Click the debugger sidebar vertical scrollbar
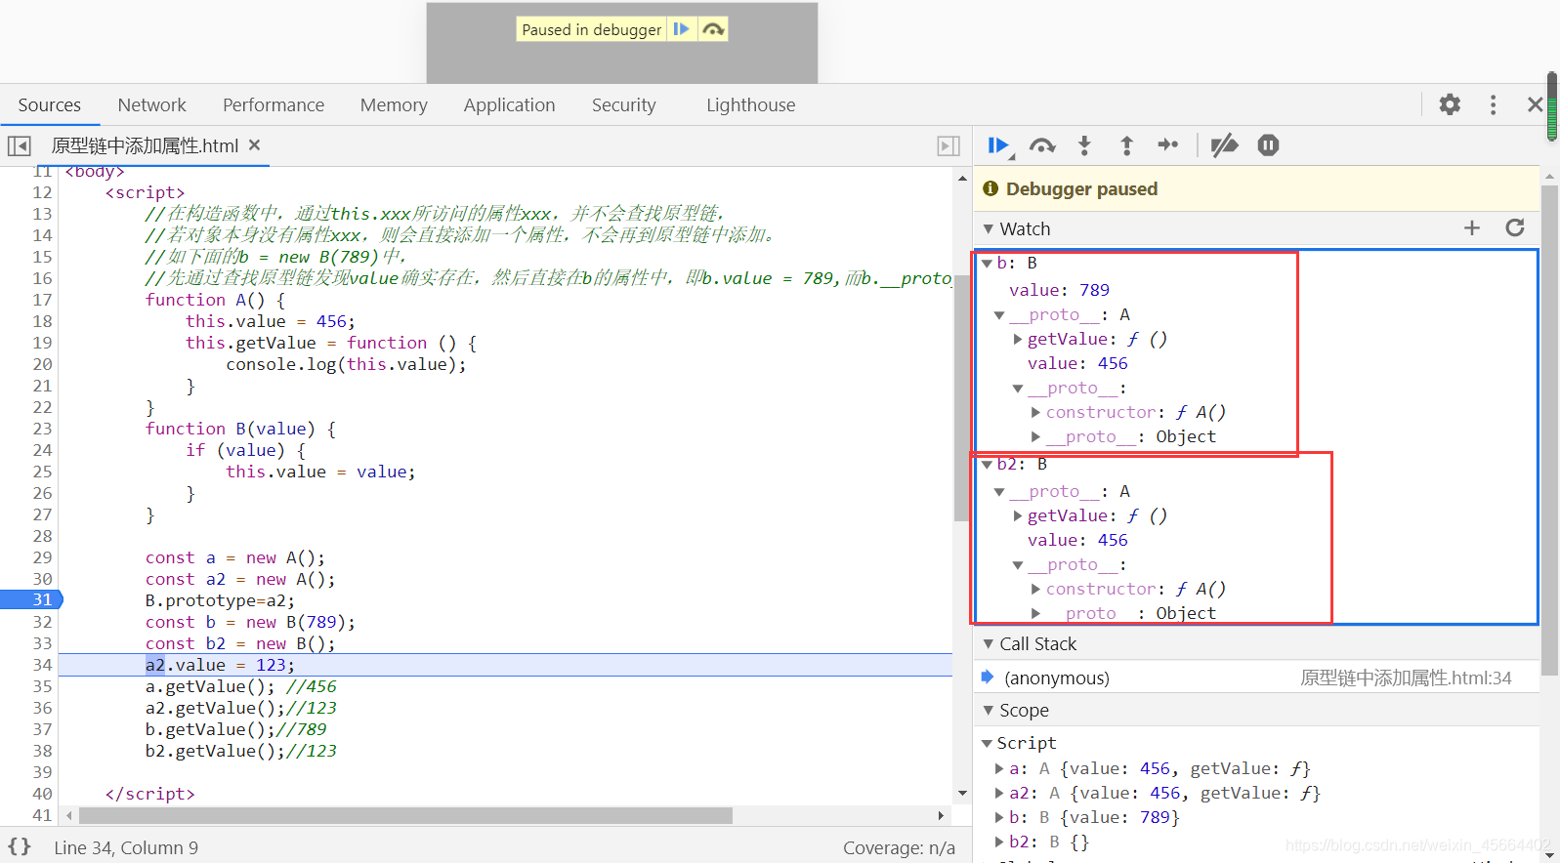The height and width of the screenshot is (863, 1560). [1549, 430]
